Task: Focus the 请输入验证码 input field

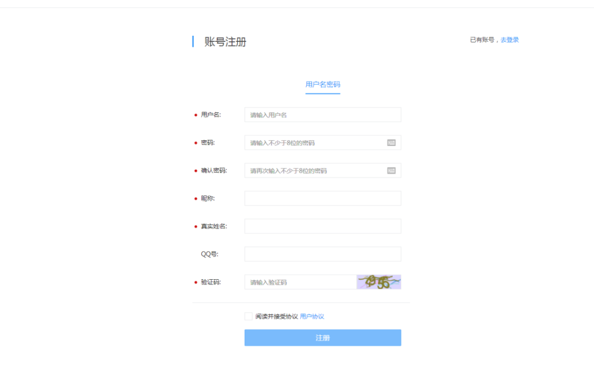Action: click(300, 282)
